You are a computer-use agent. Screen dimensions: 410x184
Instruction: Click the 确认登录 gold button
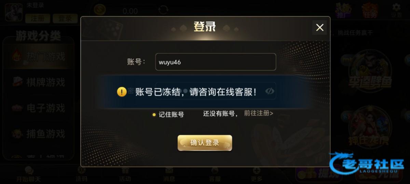[205, 143]
